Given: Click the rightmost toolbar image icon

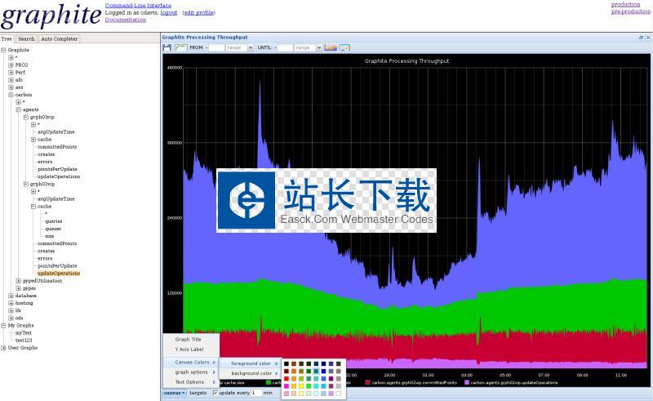Looking at the screenshot, I should point(344,48).
